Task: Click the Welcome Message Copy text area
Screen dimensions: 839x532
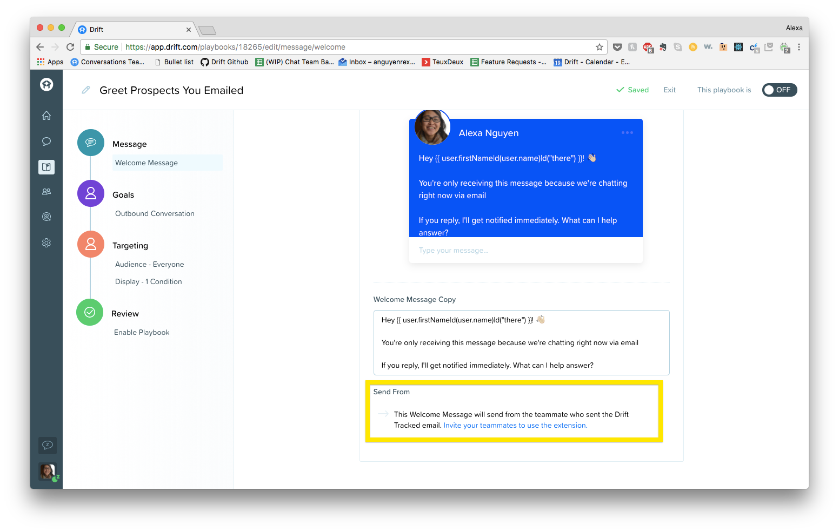Action: 521,342
